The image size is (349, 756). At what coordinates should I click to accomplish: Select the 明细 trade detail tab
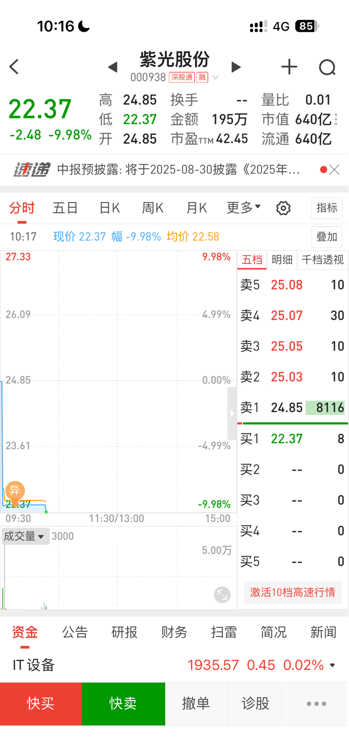282,260
